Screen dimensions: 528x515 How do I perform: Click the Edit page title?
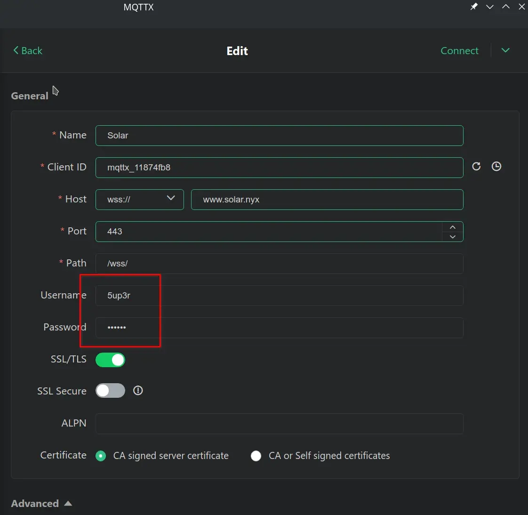point(237,51)
